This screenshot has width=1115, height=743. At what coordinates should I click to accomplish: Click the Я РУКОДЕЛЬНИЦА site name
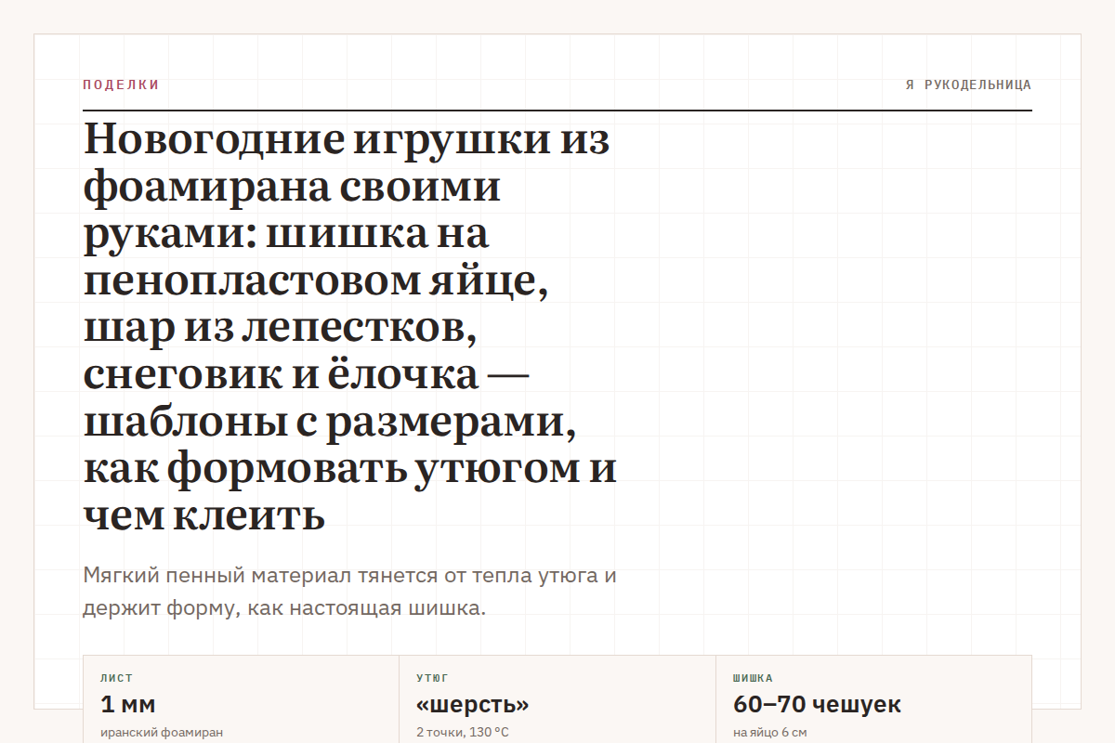[968, 85]
